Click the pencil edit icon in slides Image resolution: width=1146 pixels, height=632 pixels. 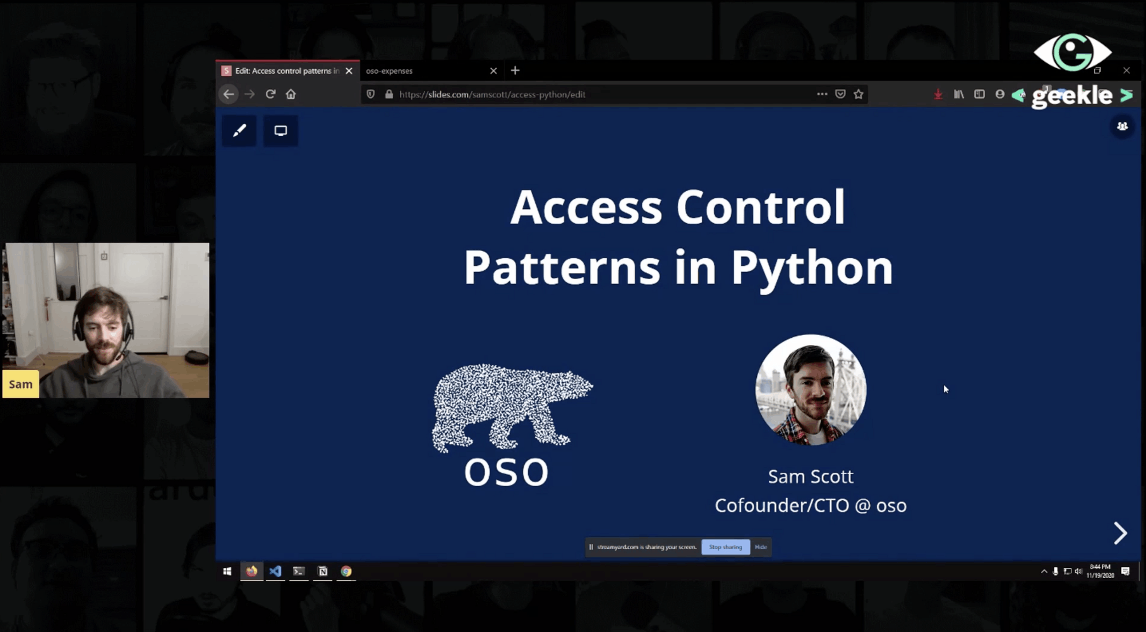239,131
